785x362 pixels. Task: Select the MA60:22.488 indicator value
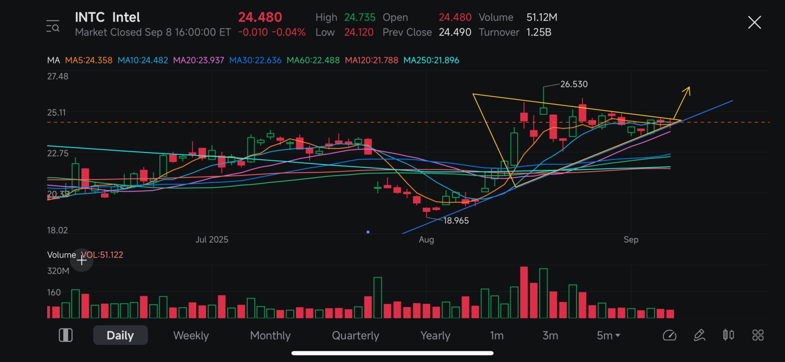tap(313, 60)
